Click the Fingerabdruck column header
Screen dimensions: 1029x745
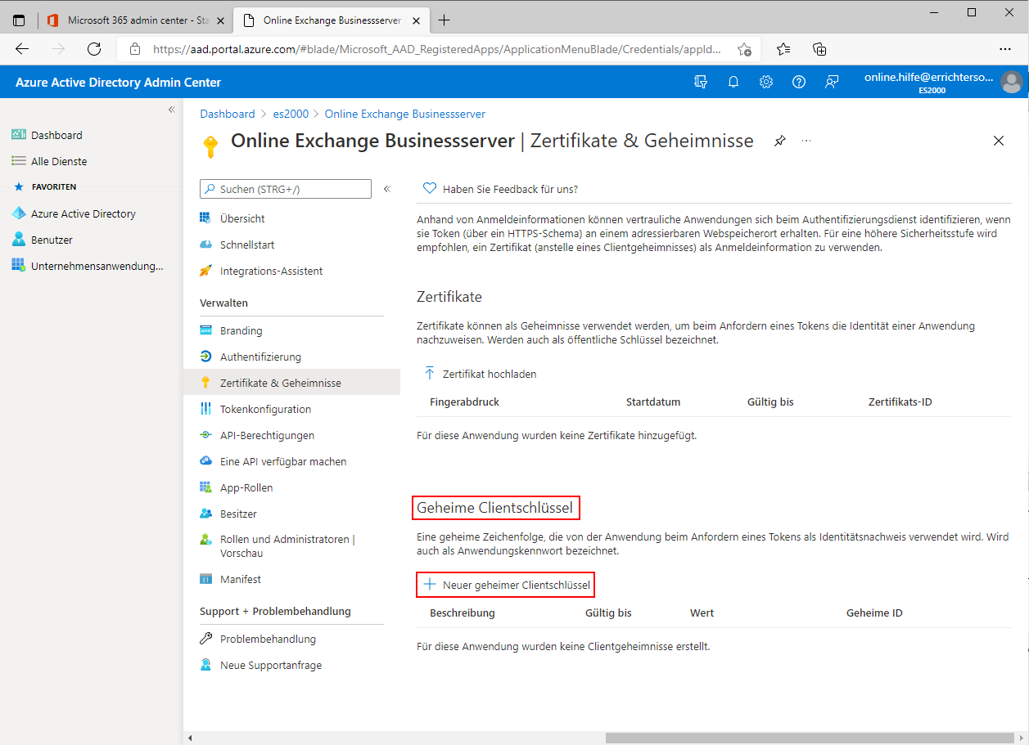click(x=464, y=402)
